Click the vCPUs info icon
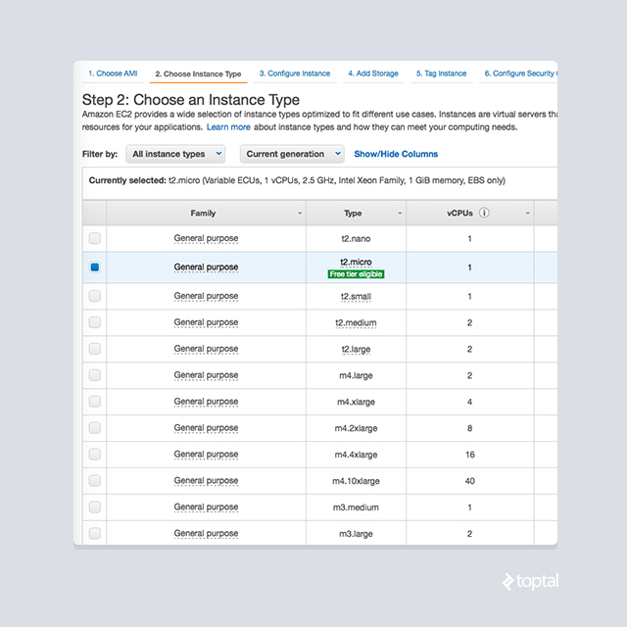The height and width of the screenshot is (627, 627). click(484, 213)
